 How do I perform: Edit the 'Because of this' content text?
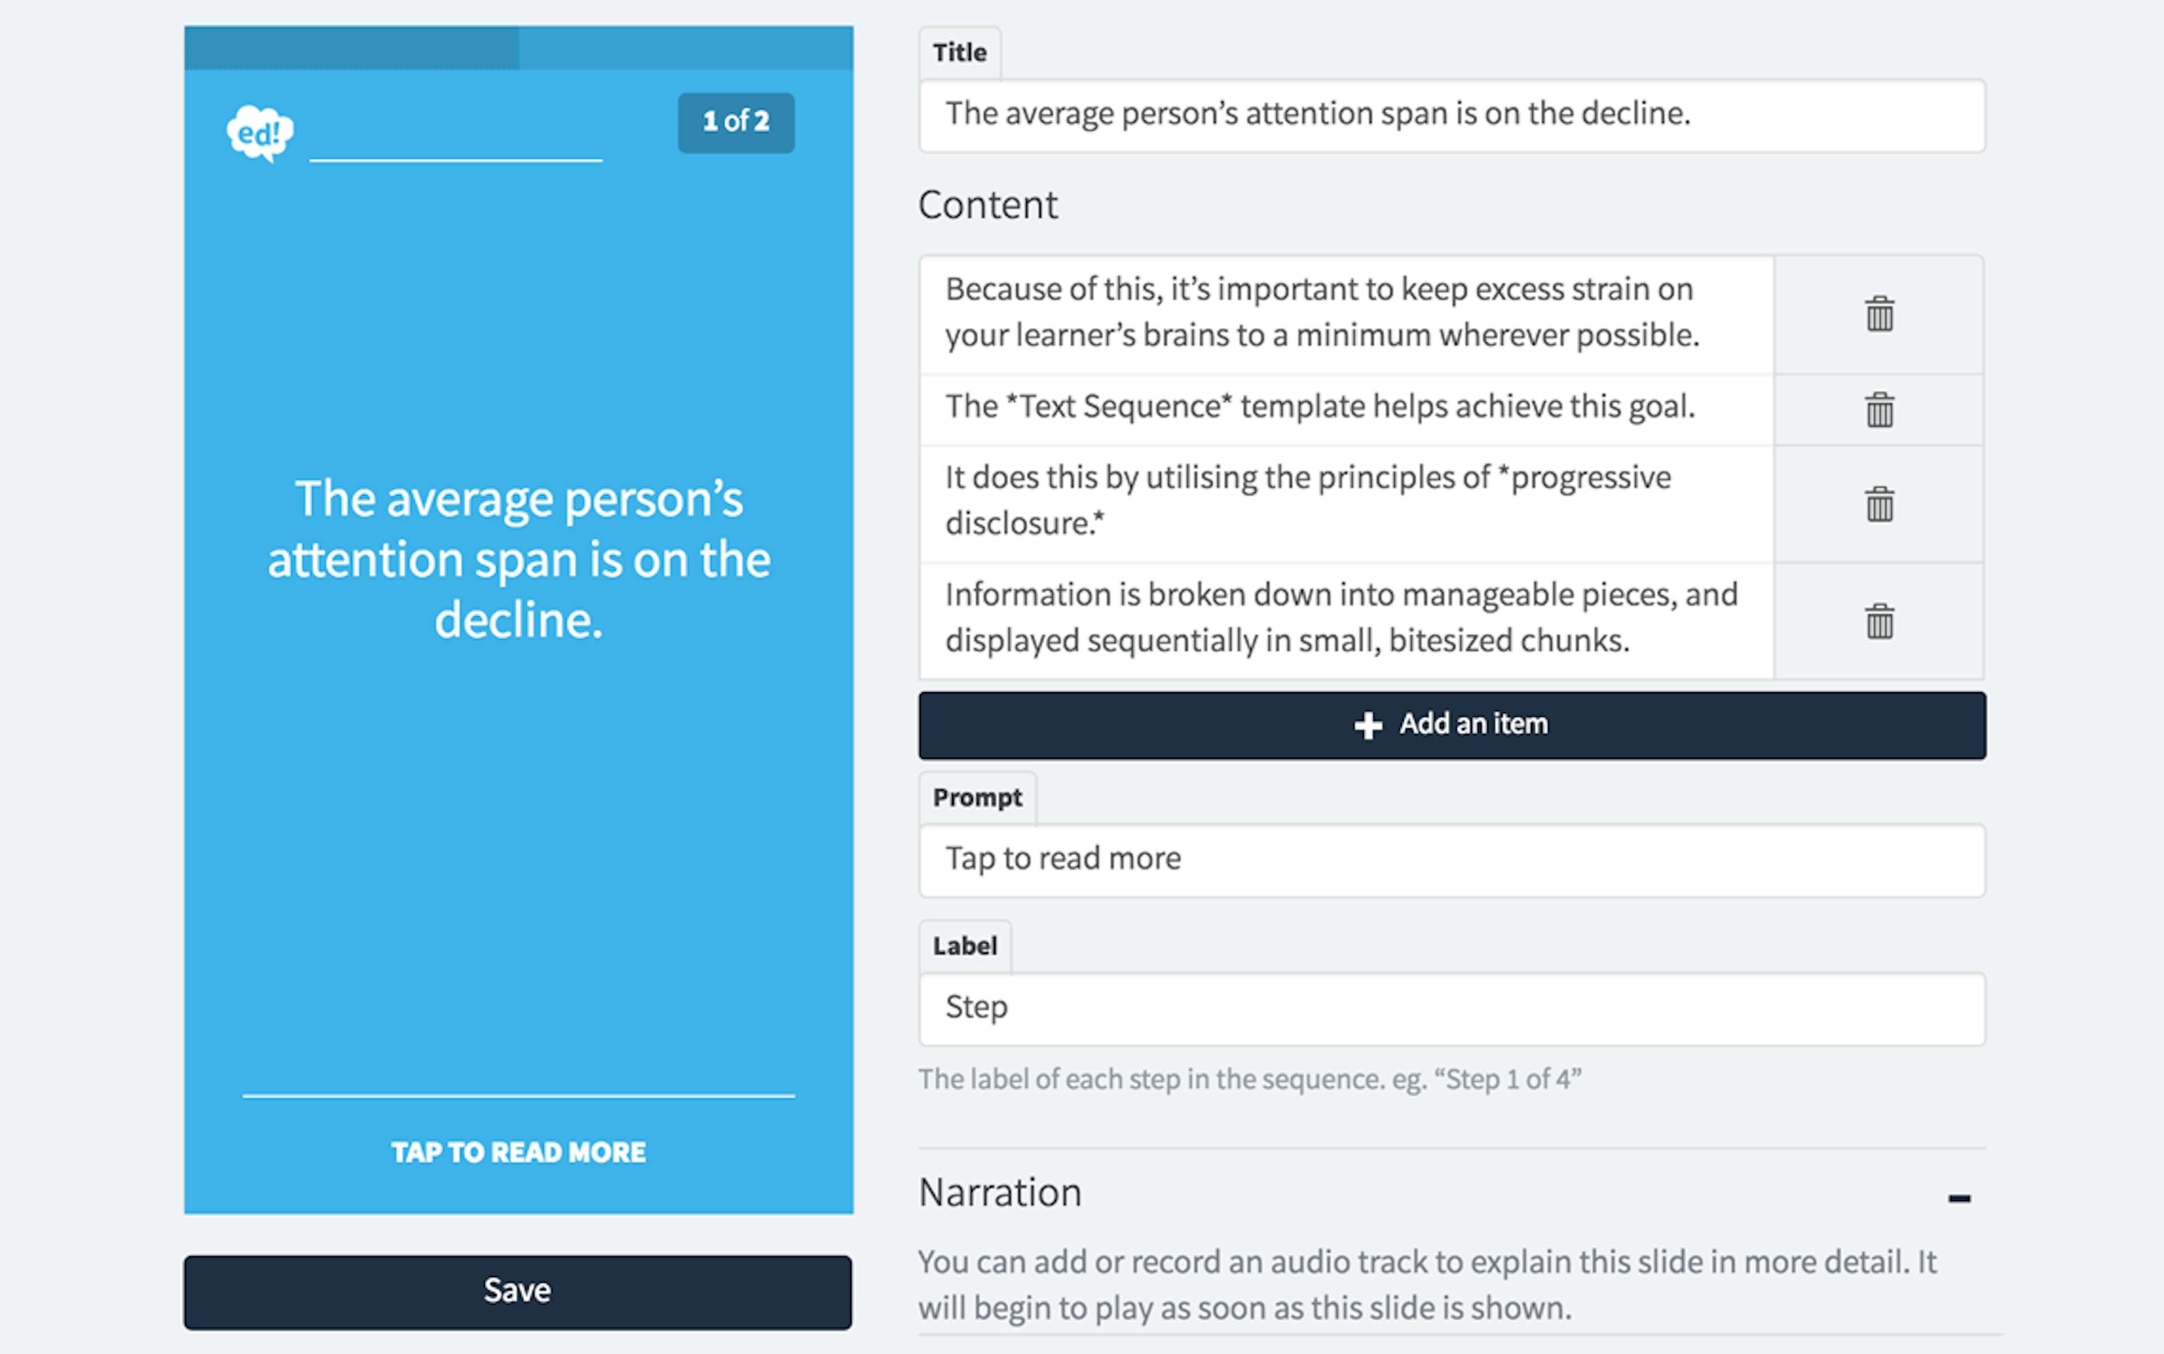pyautogui.click(x=1345, y=312)
